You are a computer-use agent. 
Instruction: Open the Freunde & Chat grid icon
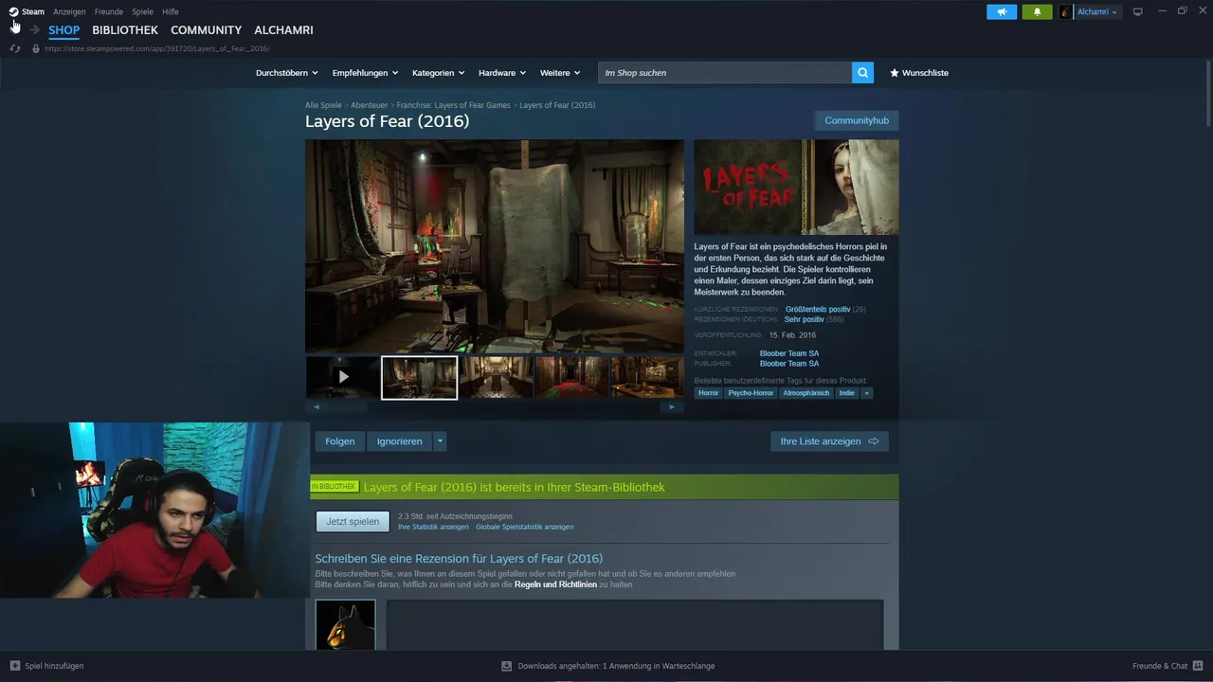(1198, 666)
